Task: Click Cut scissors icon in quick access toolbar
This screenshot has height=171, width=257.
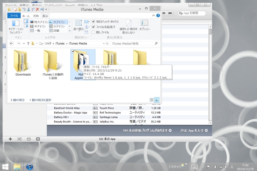Action: coord(29,10)
